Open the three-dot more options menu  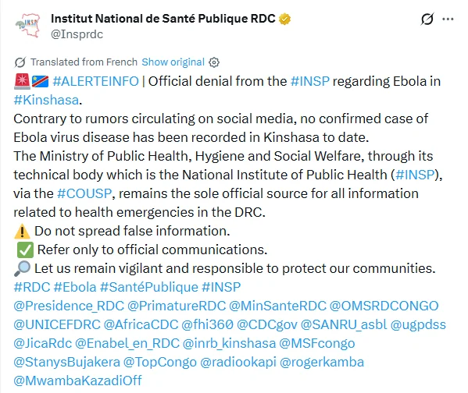tap(448, 19)
